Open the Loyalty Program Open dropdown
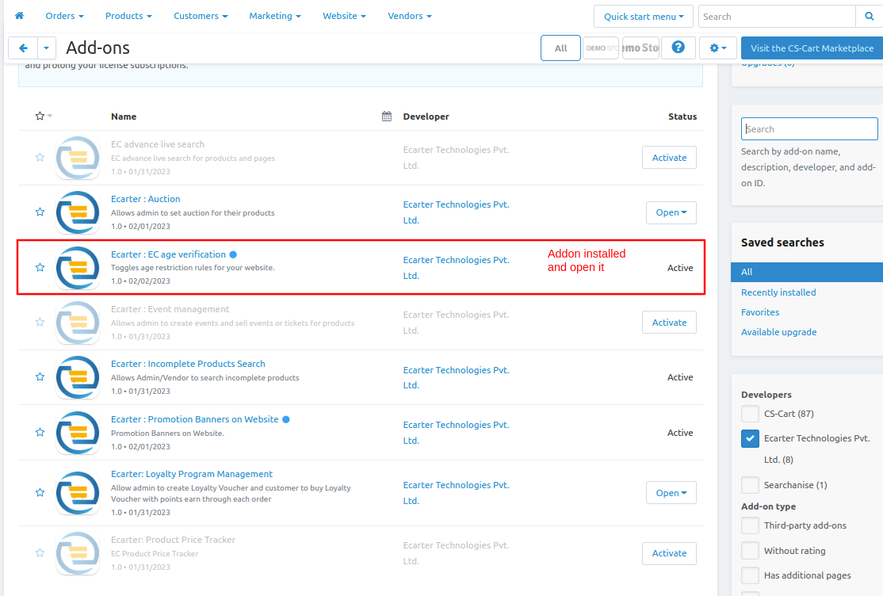Image resolution: width=883 pixels, height=596 pixels. tap(671, 493)
